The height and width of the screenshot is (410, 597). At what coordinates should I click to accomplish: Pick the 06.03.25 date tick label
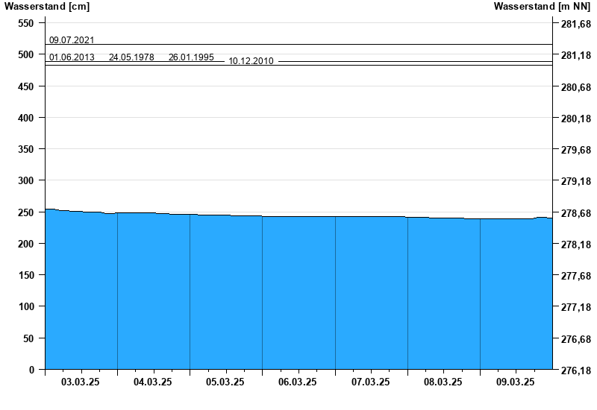click(x=298, y=382)
